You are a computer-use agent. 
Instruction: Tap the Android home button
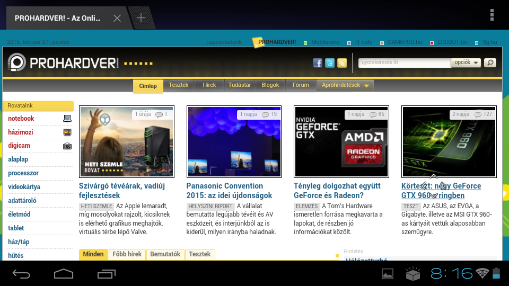tap(64, 274)
